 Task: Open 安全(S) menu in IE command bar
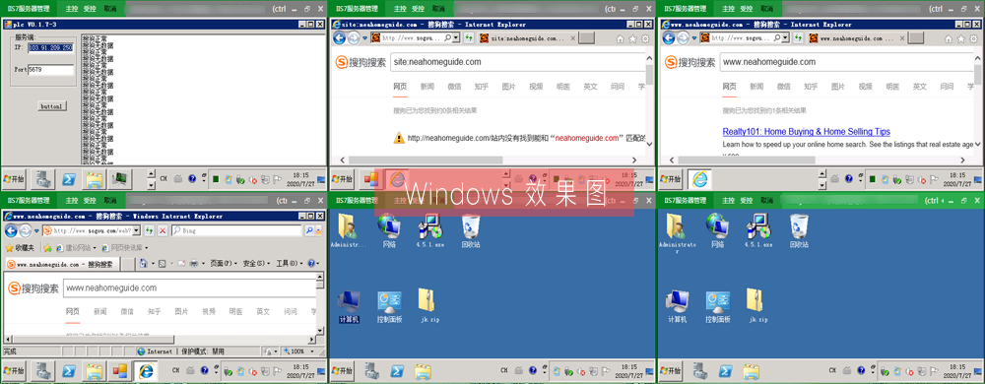(x=256, y=264)
